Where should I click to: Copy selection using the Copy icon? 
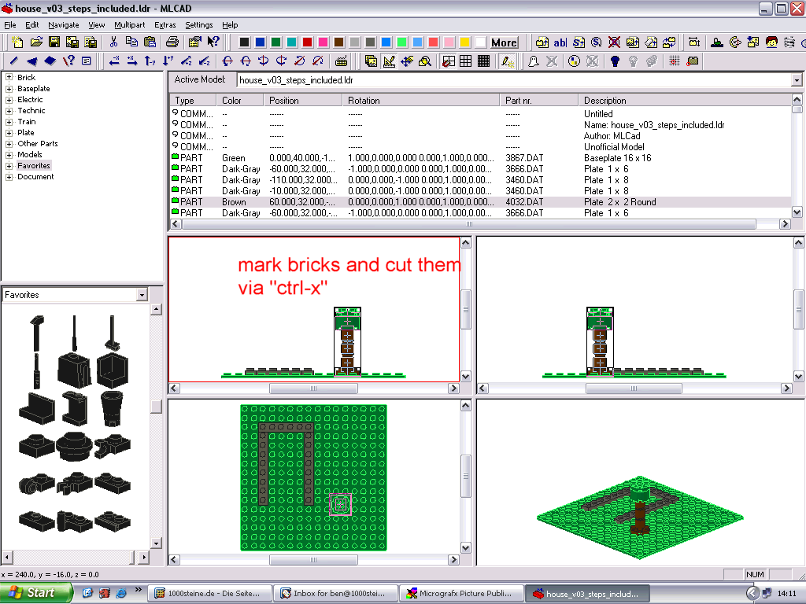[131, 42]
